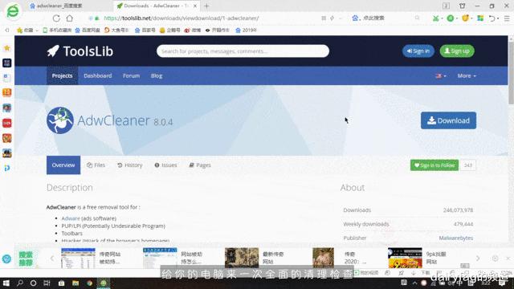Go to the browser home page icon

point(70,18)
